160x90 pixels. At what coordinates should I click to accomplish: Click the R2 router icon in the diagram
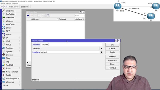(x=156, y=6)
